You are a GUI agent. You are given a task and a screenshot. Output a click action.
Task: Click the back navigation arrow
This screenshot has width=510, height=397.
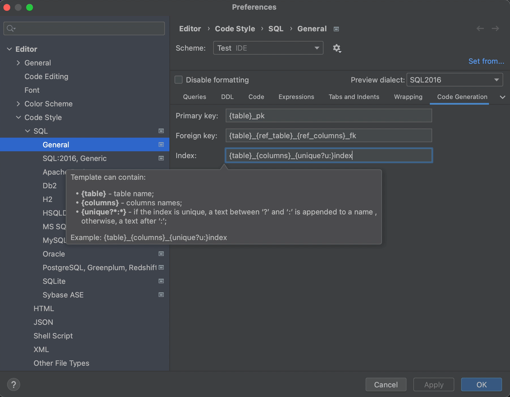[480, 28]
